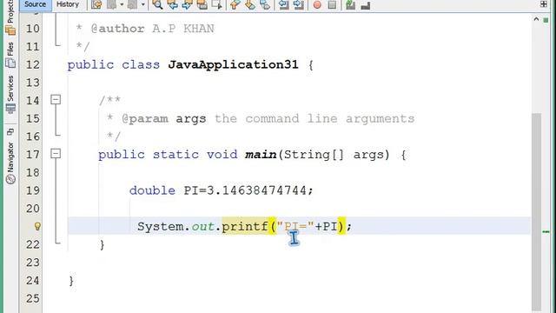
Task: Collapse the main method fold at line 17
Action: click(56, 154)
